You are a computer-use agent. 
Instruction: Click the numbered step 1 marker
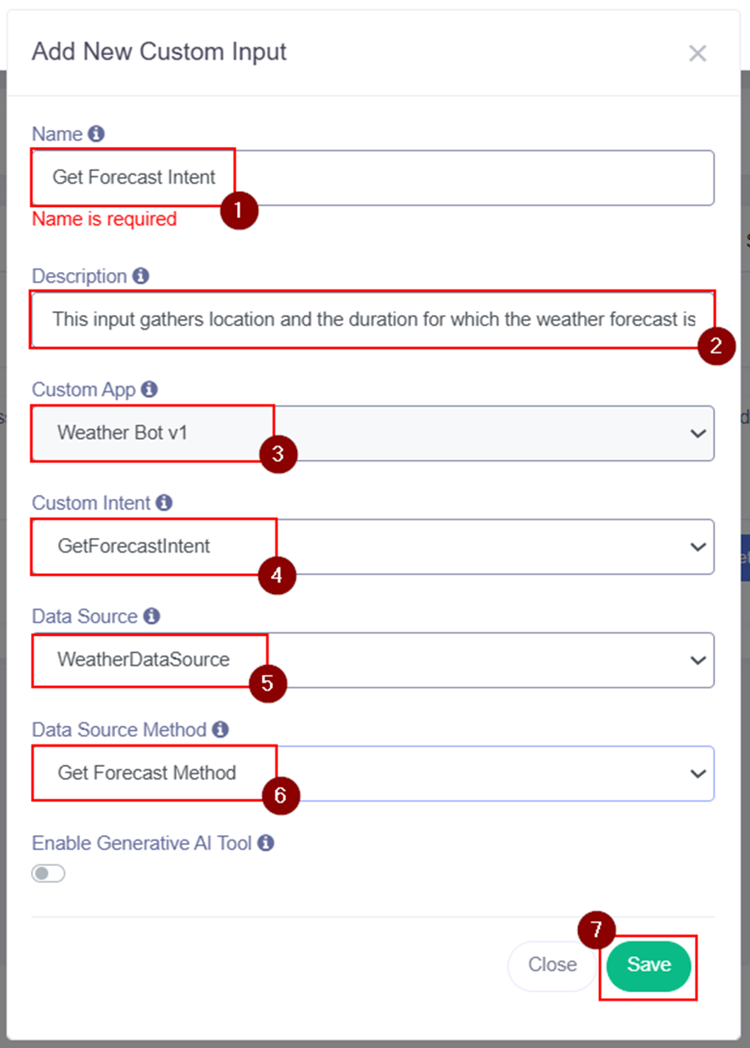(x=239, y=211)
